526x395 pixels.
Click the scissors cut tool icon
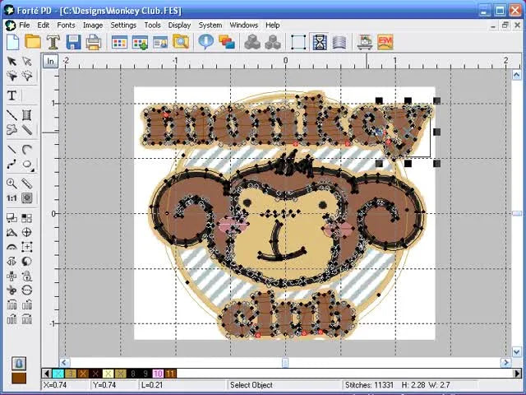[12, 290]
